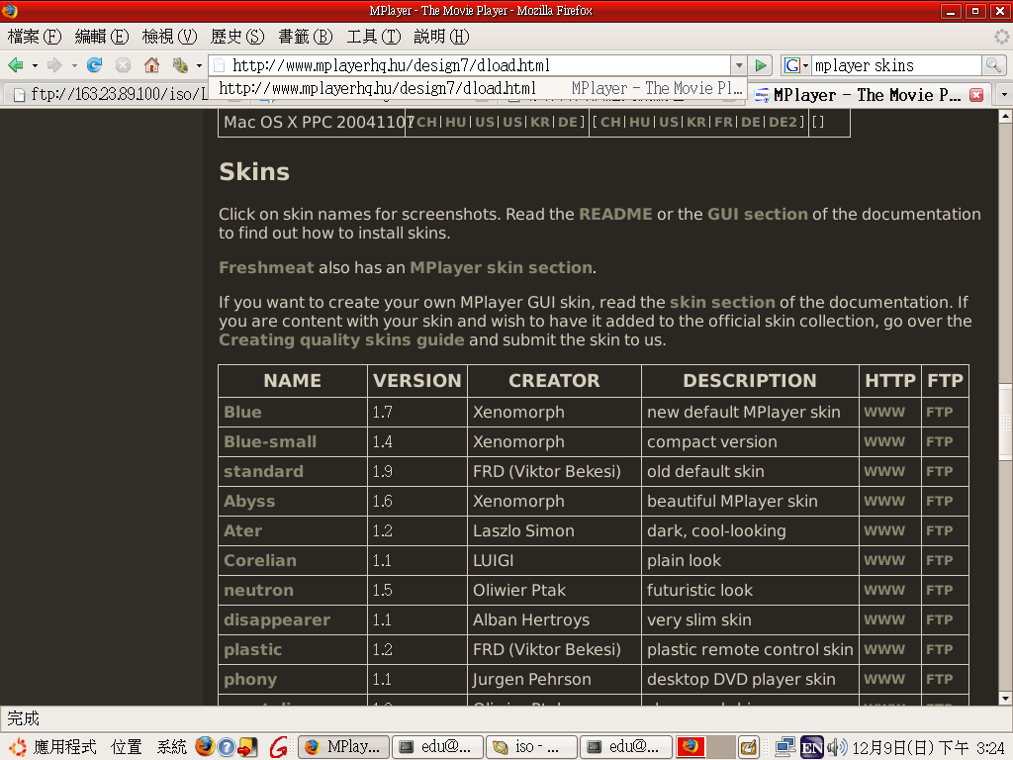Click the Stop loading icon
The width and height of the screenshot is (1013, 760).
123,65
